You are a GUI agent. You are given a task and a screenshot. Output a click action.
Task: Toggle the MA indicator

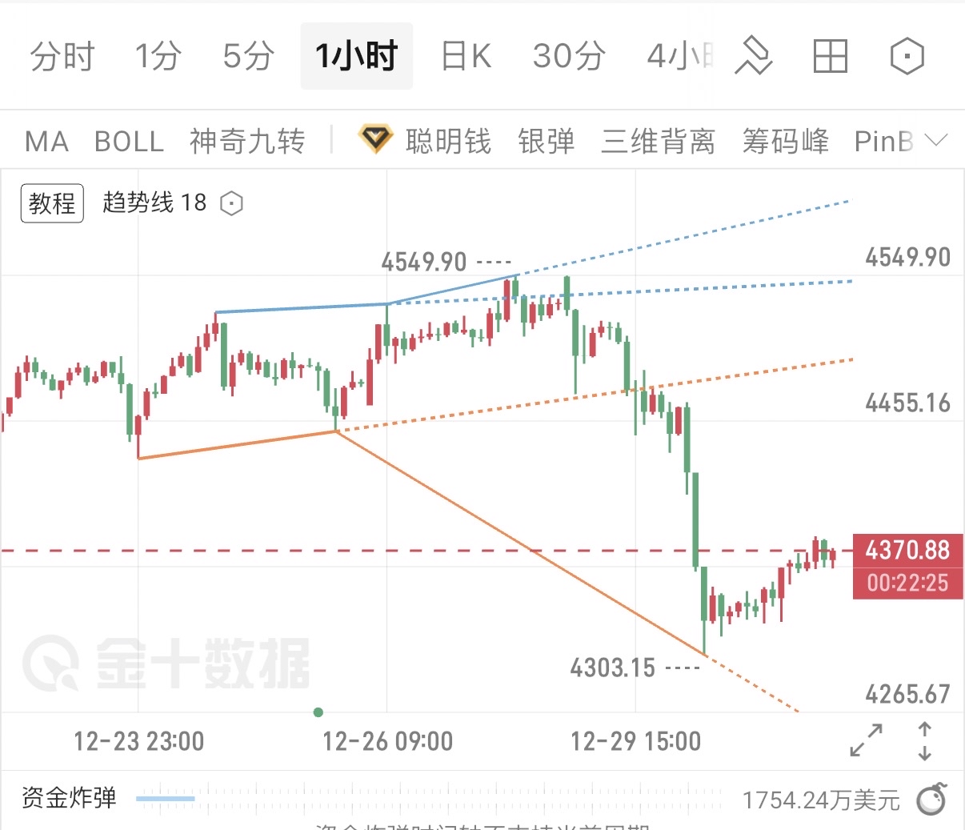coord(46,141)
